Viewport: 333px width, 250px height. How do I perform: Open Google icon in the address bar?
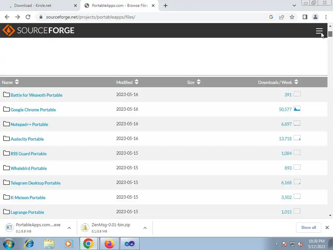[271, 17]
